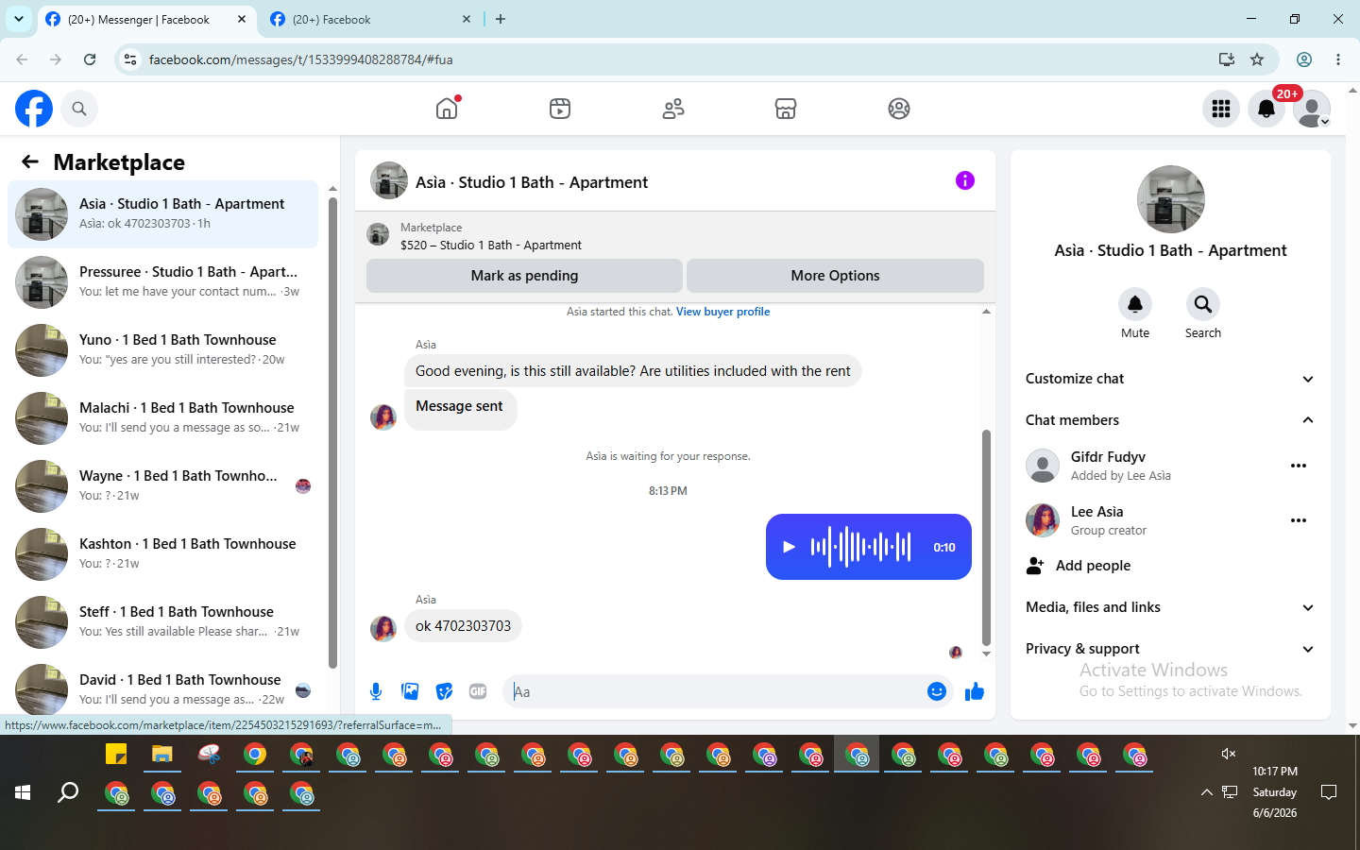Screen dimensions: 1360x850
Task: Select Asia Studio 1 Bath Apartment conversation
Action: tap(162, 214)
